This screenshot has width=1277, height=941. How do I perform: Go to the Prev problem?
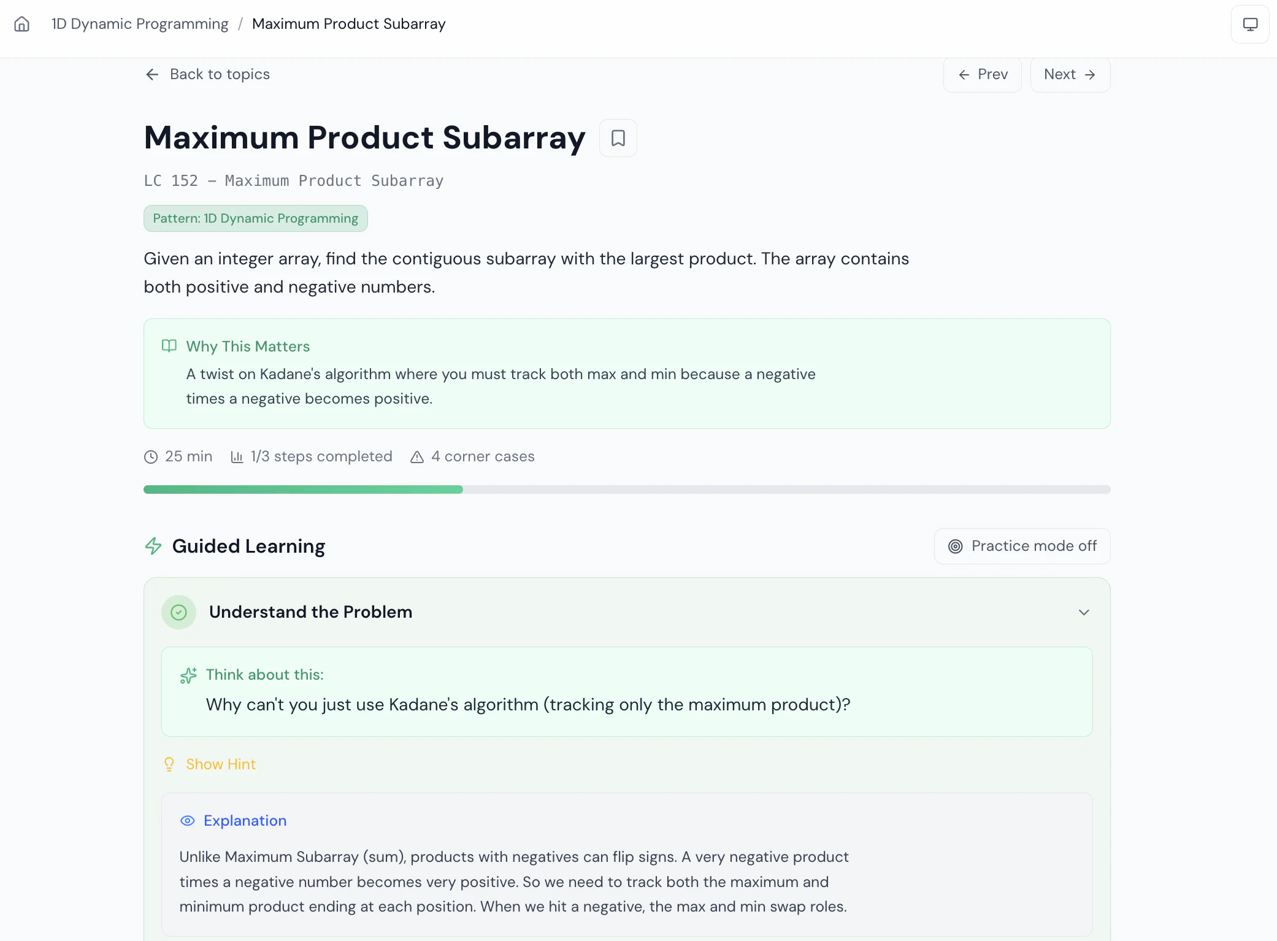pos(982,75)
